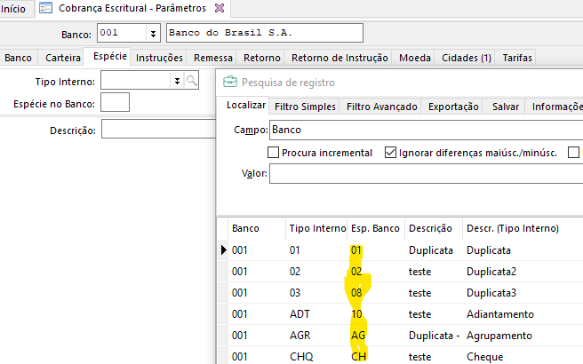Viewport: 583px width, 364px height.
Task: Select the Retorno de Instrução tab
Action: (340, 58)
